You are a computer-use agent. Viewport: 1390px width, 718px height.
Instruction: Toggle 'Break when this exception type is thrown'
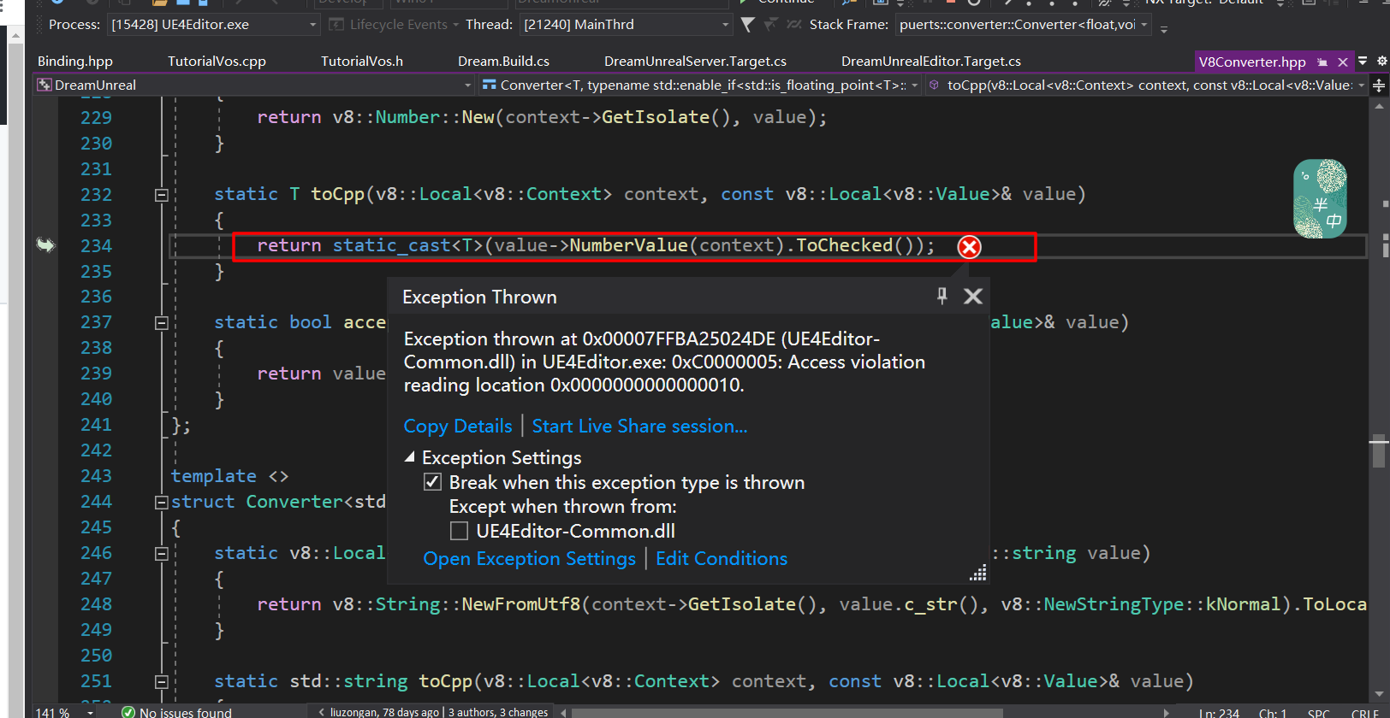pos(433,482)
